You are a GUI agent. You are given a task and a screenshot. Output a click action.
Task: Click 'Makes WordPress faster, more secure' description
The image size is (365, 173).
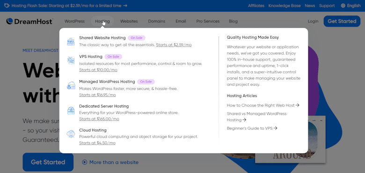click(128, 89)
